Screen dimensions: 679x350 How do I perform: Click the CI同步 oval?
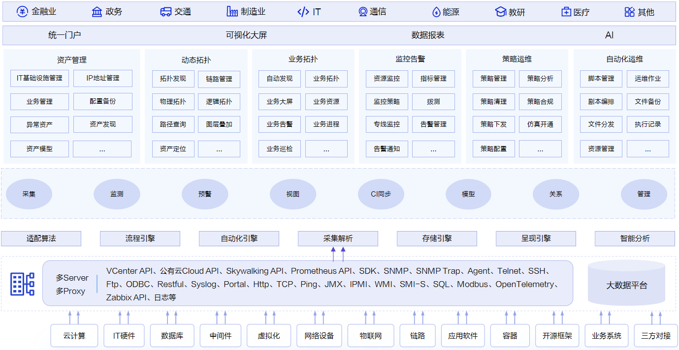click(381, 194)
